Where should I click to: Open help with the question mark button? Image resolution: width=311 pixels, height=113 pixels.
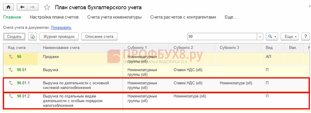tap(305, 36)
